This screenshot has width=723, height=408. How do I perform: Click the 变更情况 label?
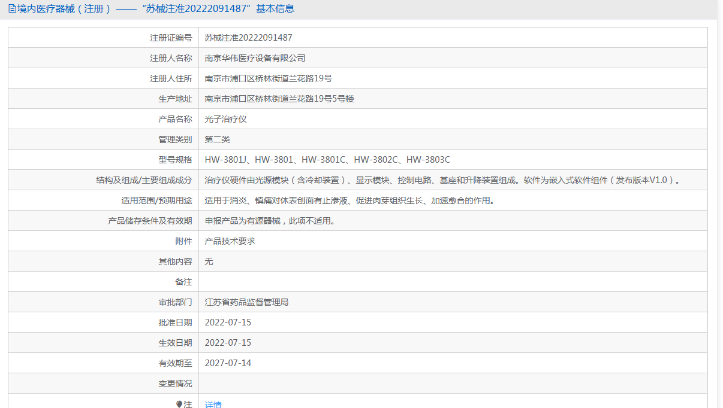coord(175,383)
